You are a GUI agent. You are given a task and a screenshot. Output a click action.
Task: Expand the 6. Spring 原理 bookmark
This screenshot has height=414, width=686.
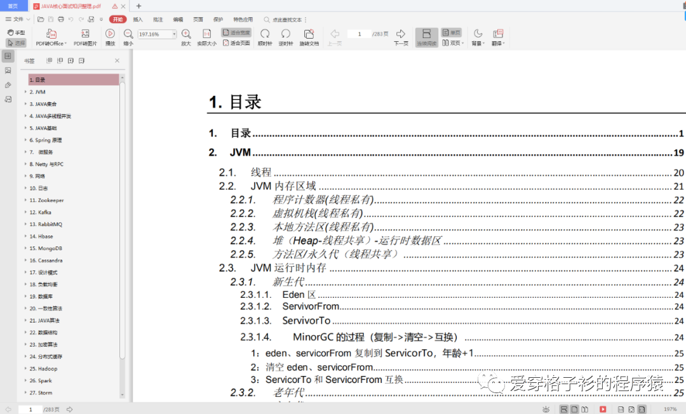click(x=25, y=140)
